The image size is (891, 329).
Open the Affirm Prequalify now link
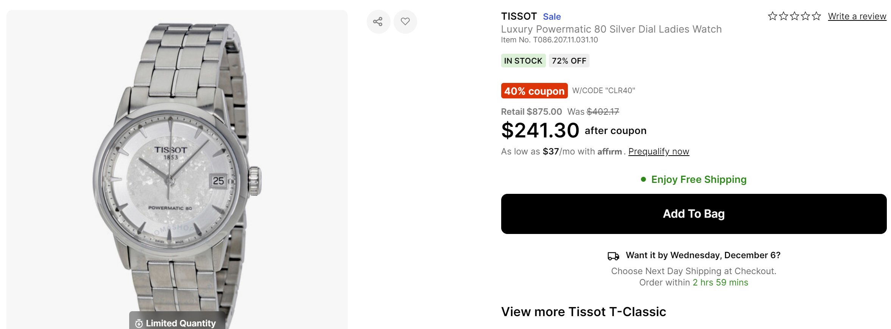(x=659, y=151)
